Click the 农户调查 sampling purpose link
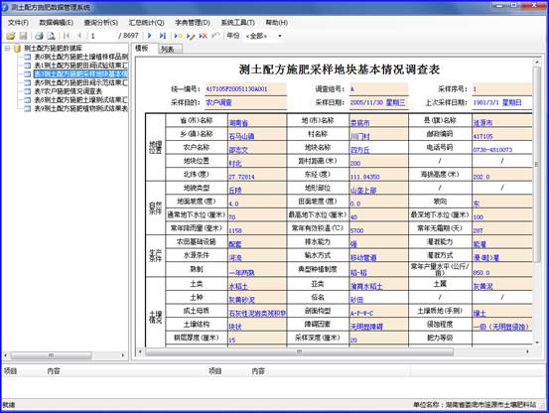549x413 pixels. point(218,102)
